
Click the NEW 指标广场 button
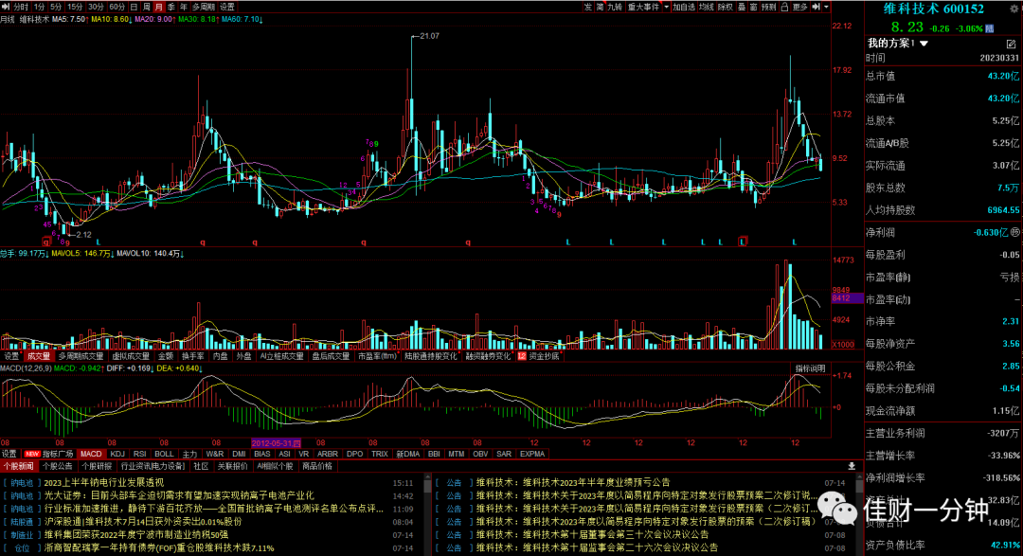(x=49, y=454)
